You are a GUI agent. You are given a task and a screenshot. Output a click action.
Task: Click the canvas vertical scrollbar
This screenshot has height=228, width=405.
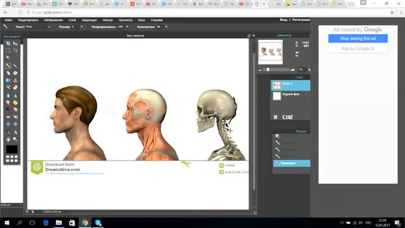(x=254, y=122)
